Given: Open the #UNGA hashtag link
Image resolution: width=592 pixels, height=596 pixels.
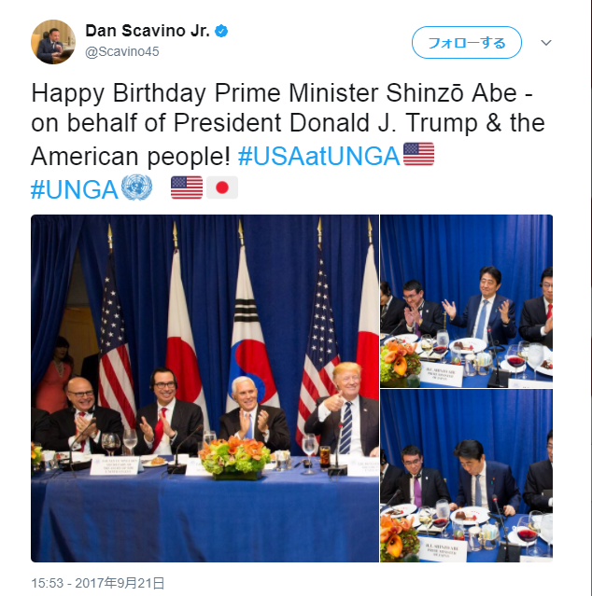Looking at the screenshot, I should pos(74,189).
